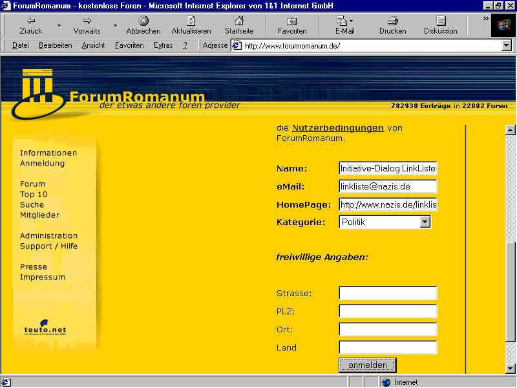Open the Nutzerbedingungen link
Viewport: 517px width, 388px height.
(337, 127)
